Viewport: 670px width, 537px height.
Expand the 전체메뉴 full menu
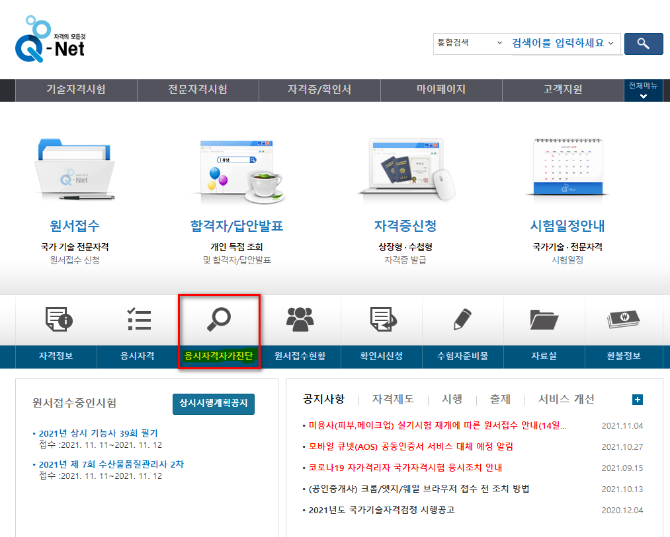[643, 90]
